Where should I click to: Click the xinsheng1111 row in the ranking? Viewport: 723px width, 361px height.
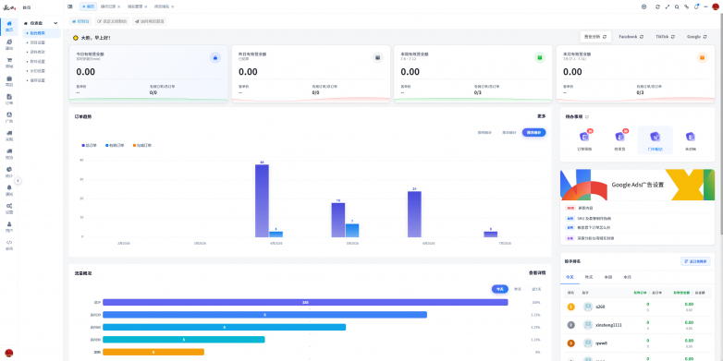pos(637,325)
